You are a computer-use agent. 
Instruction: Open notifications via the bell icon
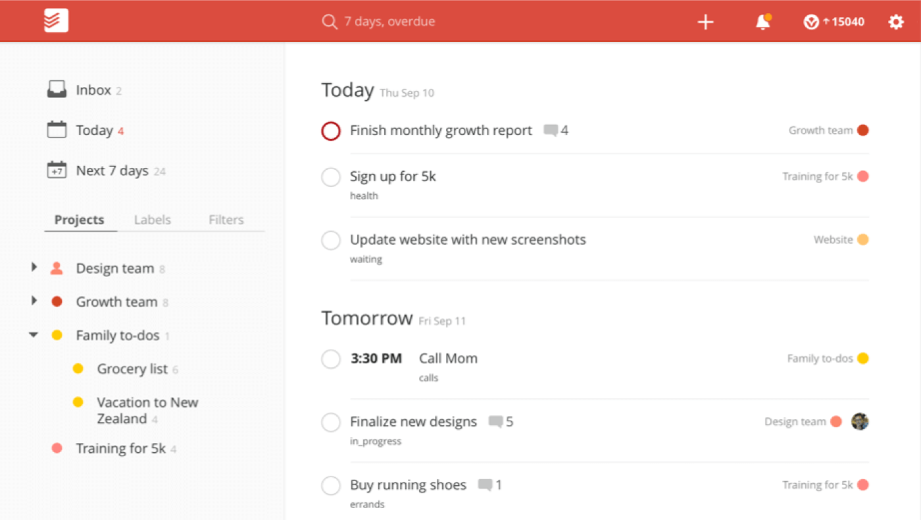[x=762, y=22]
